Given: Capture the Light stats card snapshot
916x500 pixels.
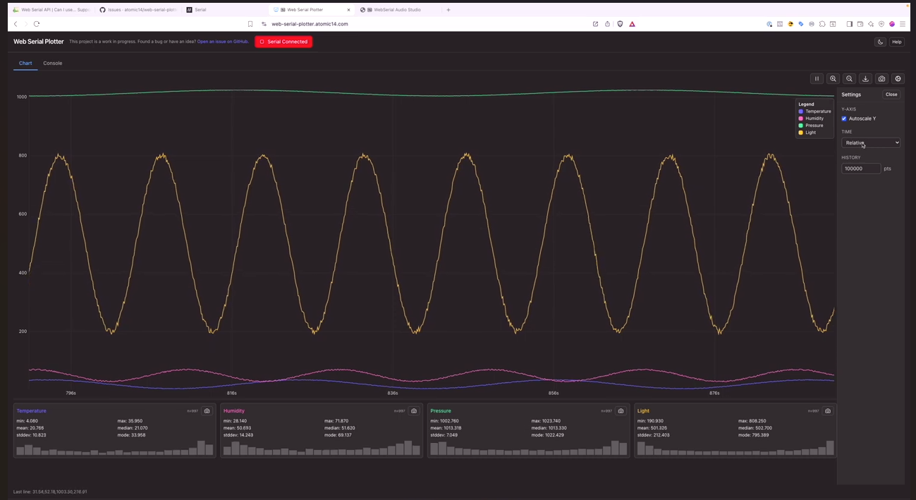Looking at the screenshot, I should pyautogui.click(x=828, y=410).
